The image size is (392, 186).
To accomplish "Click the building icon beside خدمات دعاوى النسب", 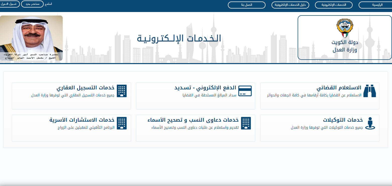I will click(x=246, y=123).
